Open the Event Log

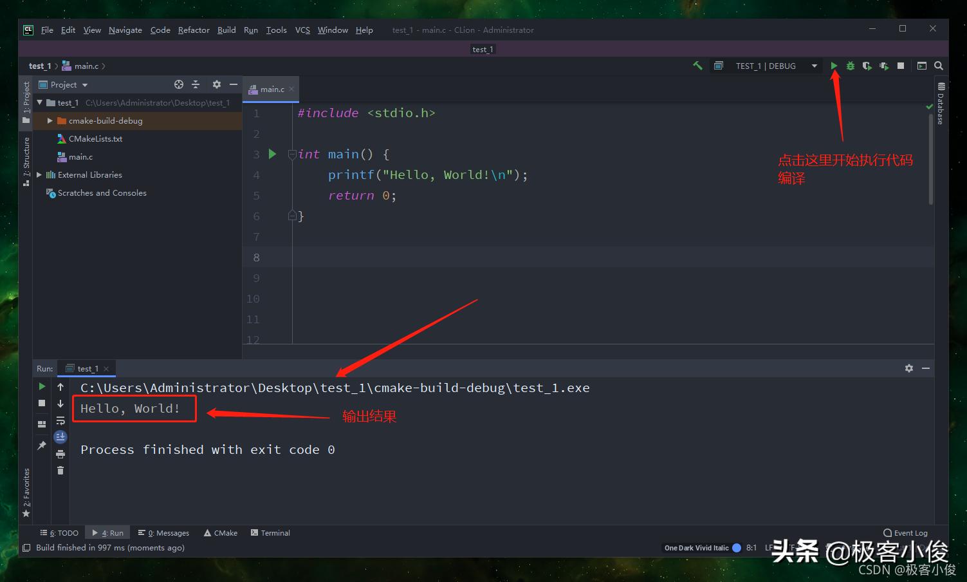pos(906,533)
